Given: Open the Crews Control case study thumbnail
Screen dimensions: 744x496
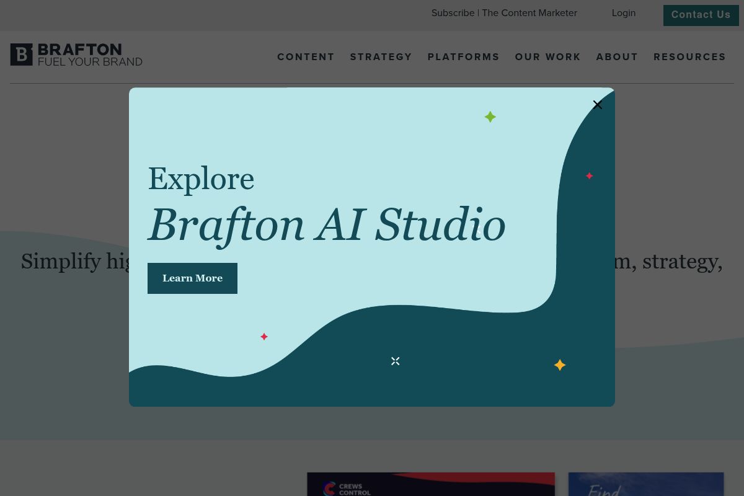Looking at the screenshot, I should point(431,484).
